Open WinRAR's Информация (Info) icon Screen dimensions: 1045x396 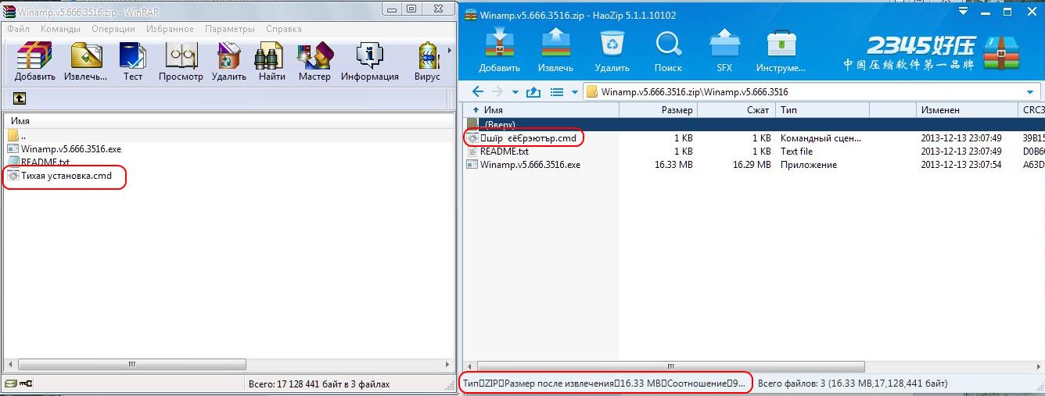pyautogui.click(x=369, y=57)
